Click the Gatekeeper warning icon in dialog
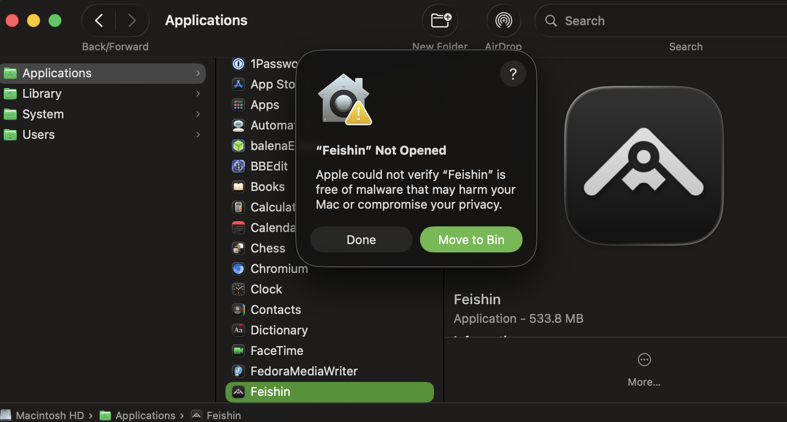This screenshot has width=787, height=422. (345, 100)
